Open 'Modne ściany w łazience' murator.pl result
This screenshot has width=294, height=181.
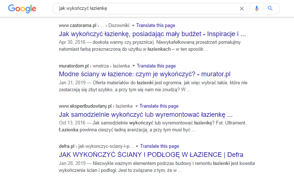point(144,74)
